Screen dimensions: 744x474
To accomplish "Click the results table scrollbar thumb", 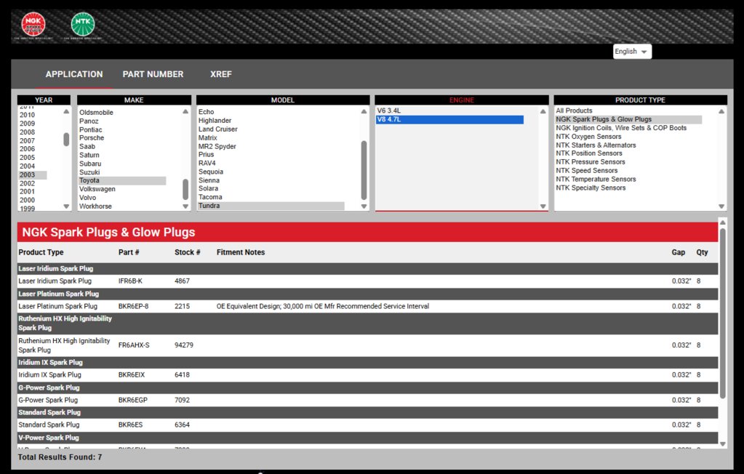I will [723, 313].
